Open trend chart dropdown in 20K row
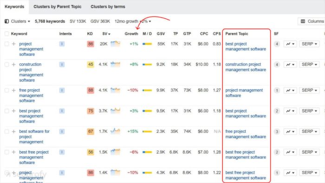Viewport: 325px width, 183px height. click(290, 44)
